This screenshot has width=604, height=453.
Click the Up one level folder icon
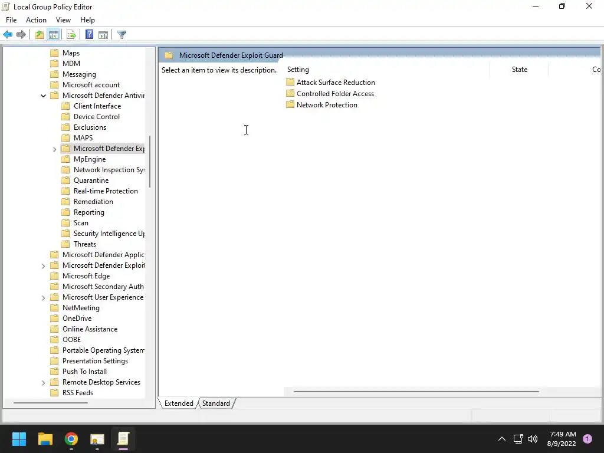pyautogui.click(x=40, y=35)
